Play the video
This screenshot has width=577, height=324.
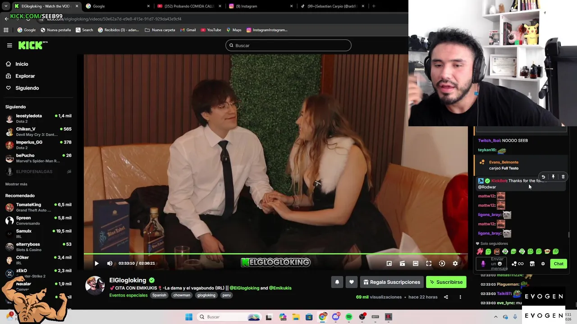pos(96,263)
